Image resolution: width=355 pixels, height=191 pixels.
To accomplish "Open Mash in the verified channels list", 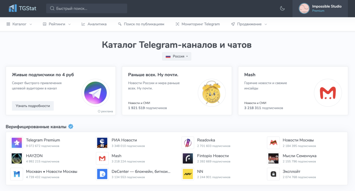I will click(x=117, y=156).
